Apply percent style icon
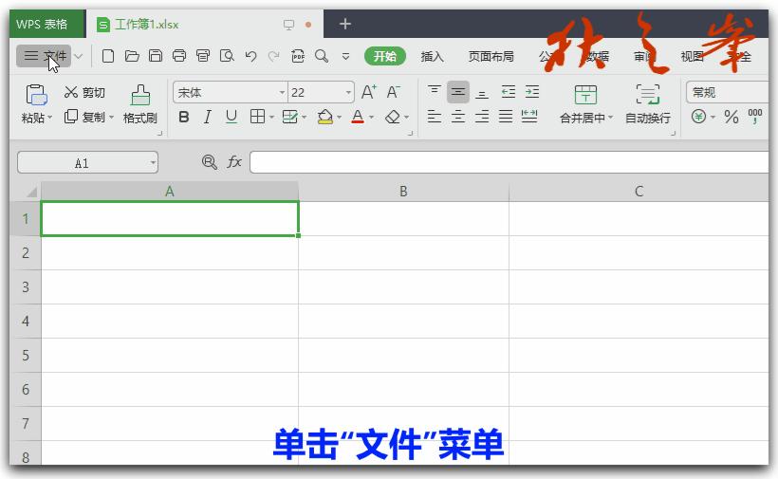 coord(731,117)
